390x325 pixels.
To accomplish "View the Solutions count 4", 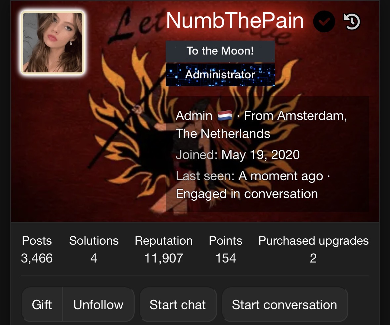I will pos(94,258).
